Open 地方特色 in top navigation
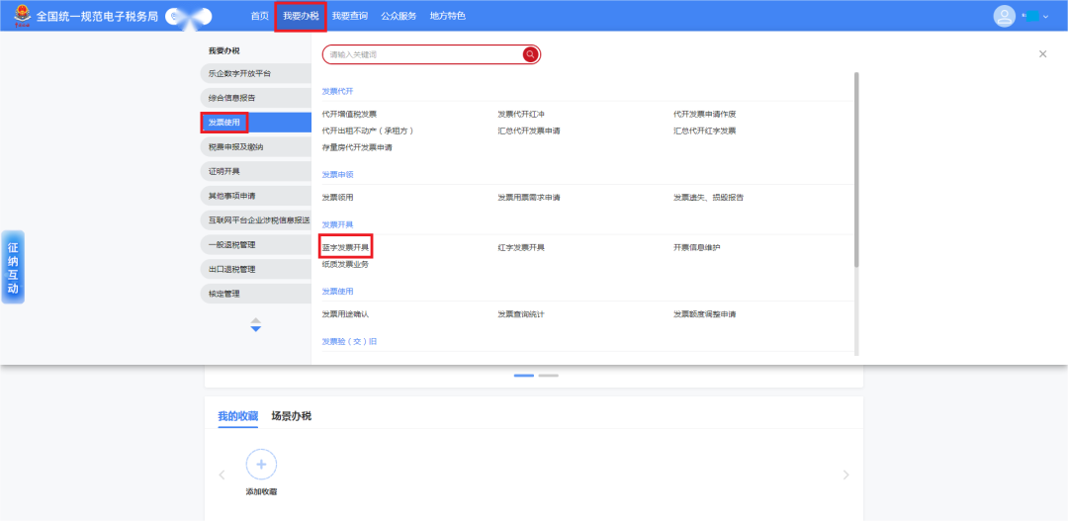The width and height of the screenshot is (1068, 521). [448, 16]
